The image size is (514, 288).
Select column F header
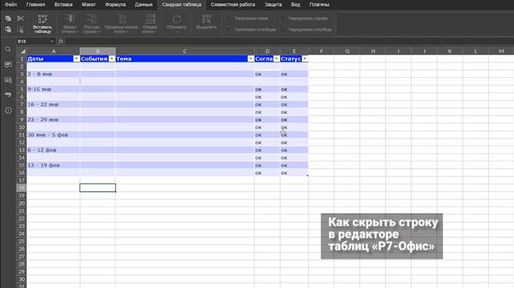[321, 51]
